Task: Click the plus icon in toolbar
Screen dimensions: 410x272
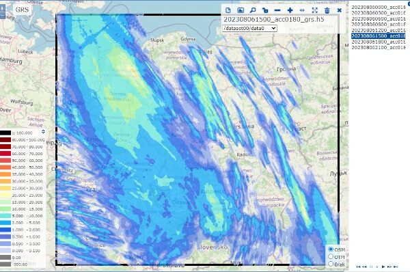Action: [290, 10]
